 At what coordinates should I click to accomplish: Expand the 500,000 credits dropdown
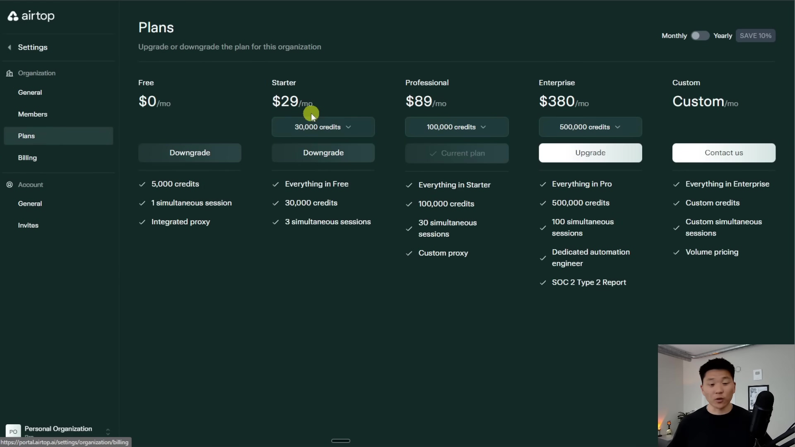point(590,127)
